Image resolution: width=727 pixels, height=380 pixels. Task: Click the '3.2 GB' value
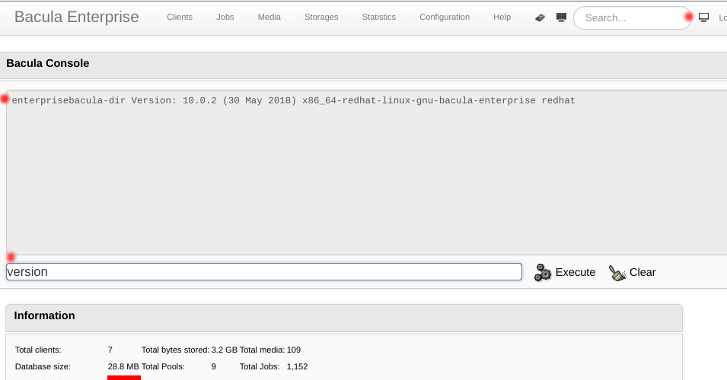(x=225, y=350)
